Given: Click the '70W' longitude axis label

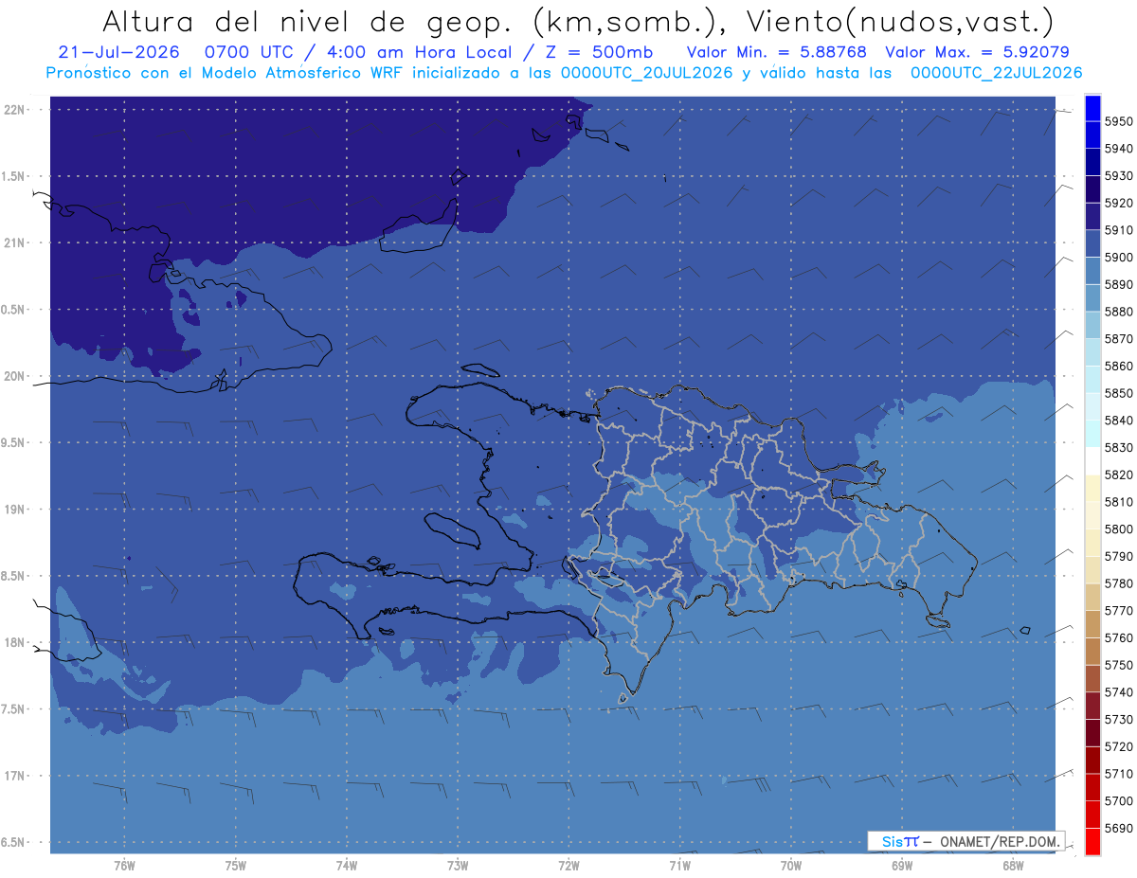Looking at the screenshot, I should pos(791,866).
